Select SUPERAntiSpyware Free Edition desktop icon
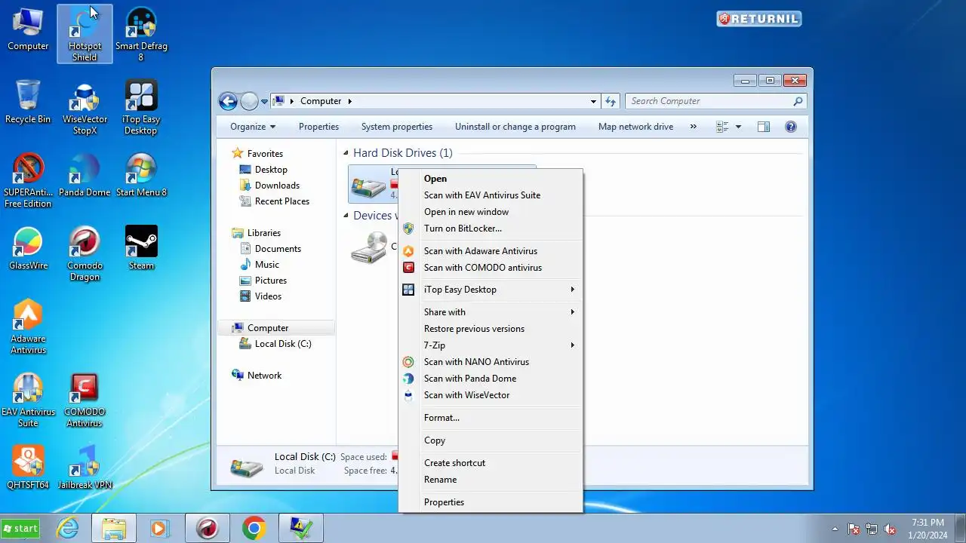Screen dimensions: 966x543 click(28, 180)
